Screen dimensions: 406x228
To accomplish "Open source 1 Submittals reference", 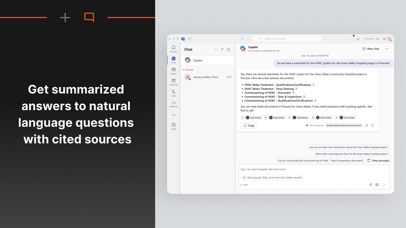I will pos(251,118).
